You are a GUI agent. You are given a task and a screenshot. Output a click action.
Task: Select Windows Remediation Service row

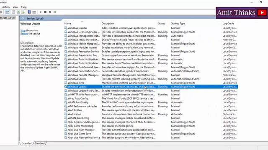(151, 71)
